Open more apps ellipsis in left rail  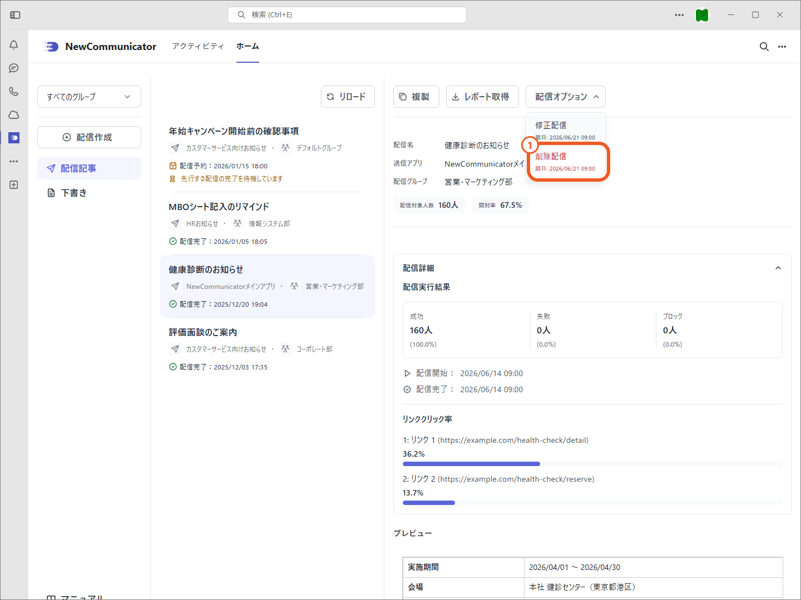(x=14, y=161)
